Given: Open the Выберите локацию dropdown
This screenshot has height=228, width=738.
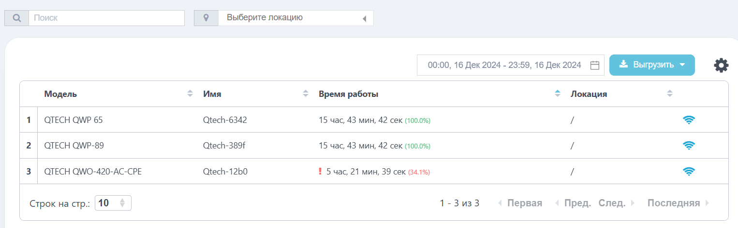Looking at the screenshot, I should 296,18.
